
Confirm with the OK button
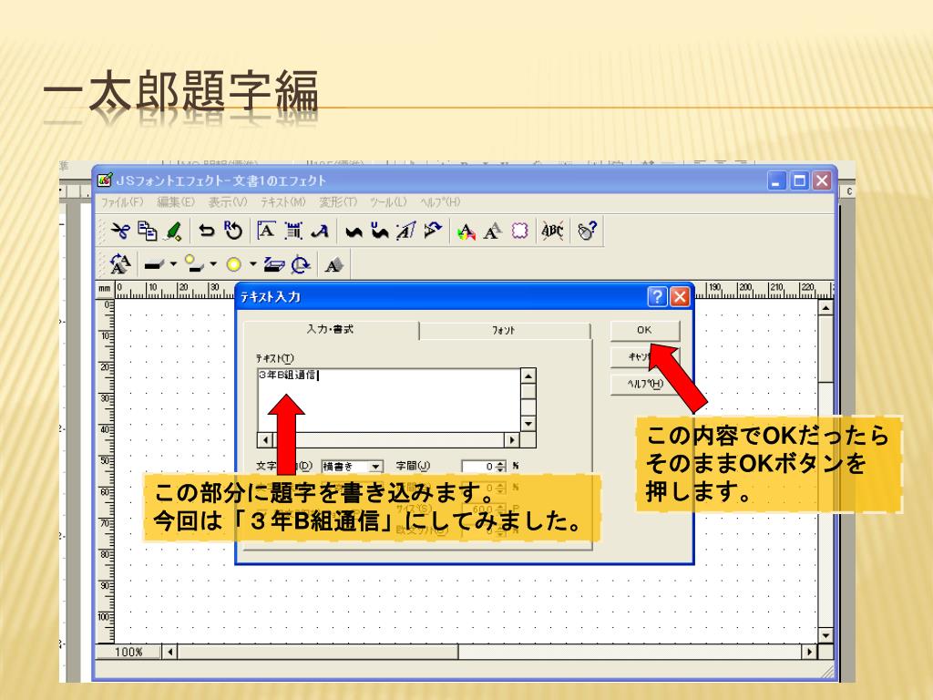pyautogui.click(x=644, y=330)
